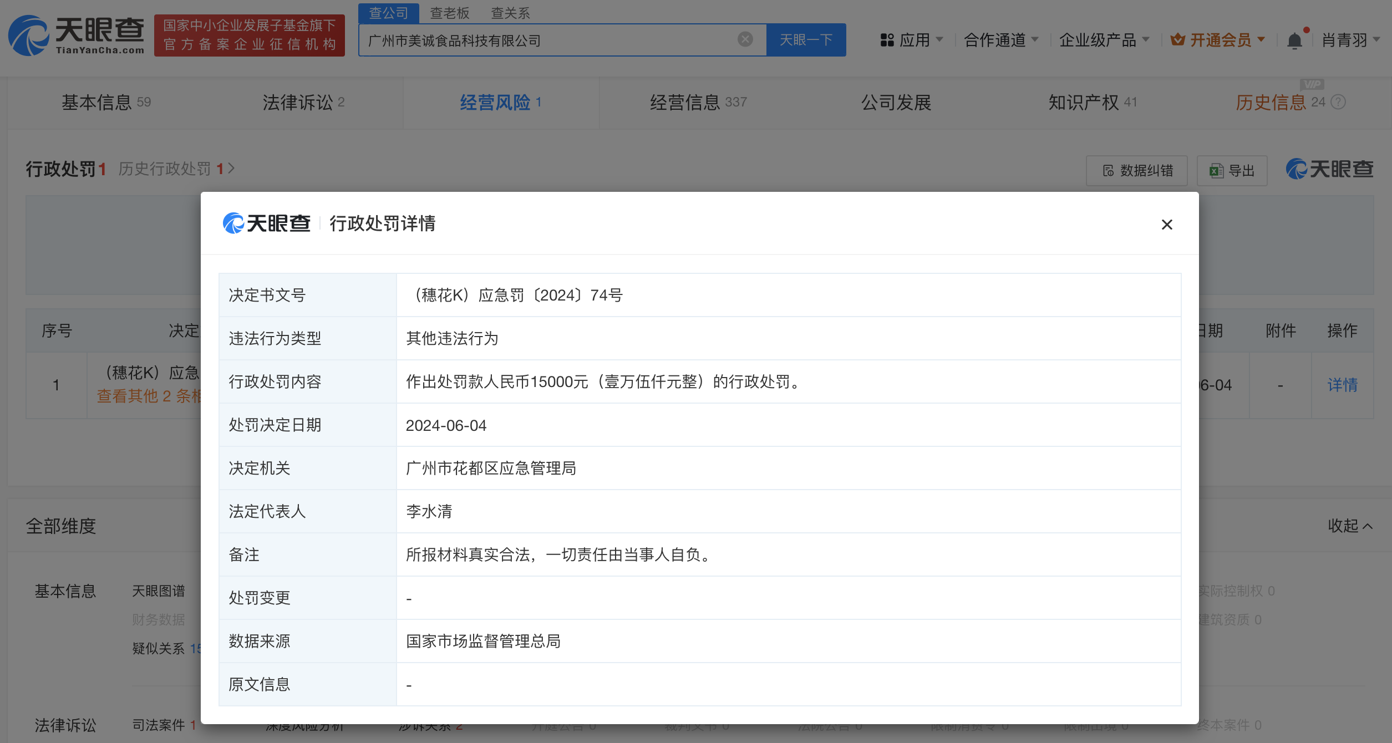Open the notification bell

pos(1294,39)
